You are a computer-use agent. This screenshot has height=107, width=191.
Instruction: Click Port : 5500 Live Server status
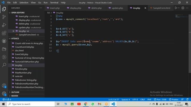(x=160, y=100)
